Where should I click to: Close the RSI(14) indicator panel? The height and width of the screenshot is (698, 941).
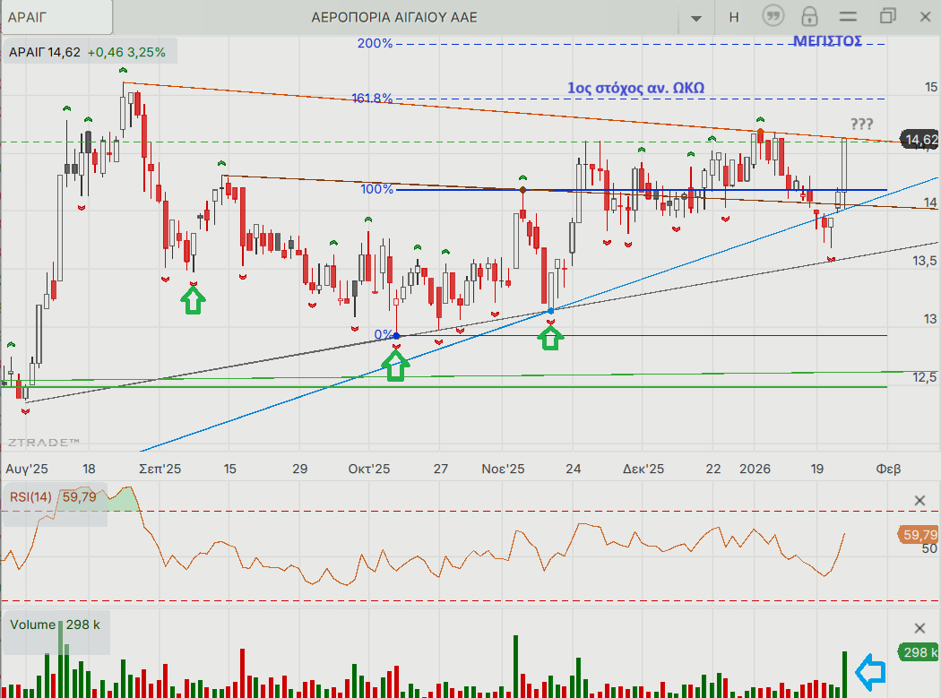[x=919, y=501]
